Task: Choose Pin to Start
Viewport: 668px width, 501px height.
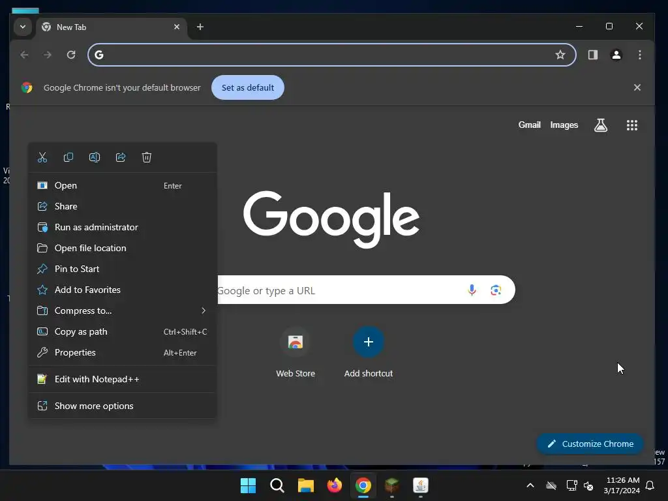Action: 122,269
